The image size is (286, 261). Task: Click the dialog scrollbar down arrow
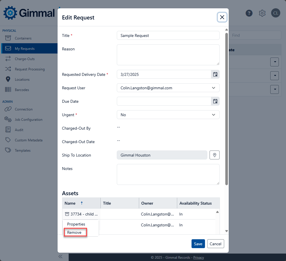point(226,231)
